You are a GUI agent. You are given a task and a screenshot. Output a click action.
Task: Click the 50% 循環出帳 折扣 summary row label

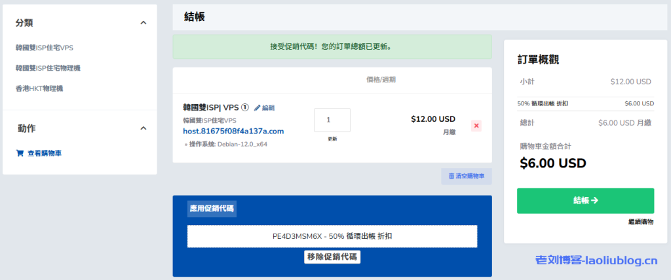click(x=543, y=103)
